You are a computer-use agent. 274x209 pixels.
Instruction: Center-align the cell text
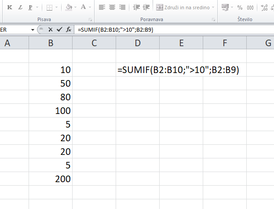pos(112,7)
